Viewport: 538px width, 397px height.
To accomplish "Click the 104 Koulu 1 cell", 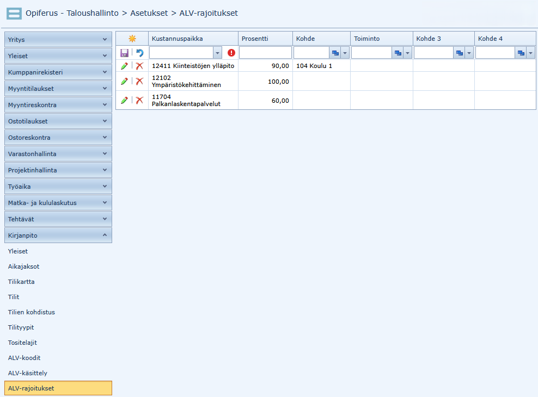I will (x=321, y=66).
